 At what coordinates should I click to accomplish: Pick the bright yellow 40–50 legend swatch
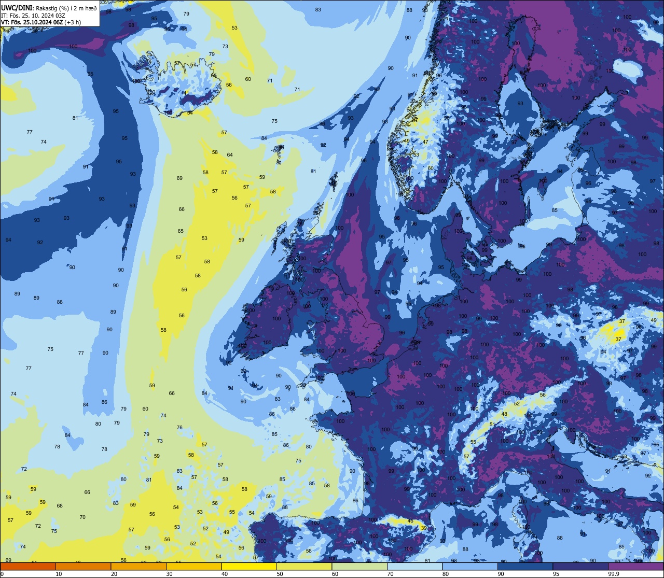[x=249, y=567]
